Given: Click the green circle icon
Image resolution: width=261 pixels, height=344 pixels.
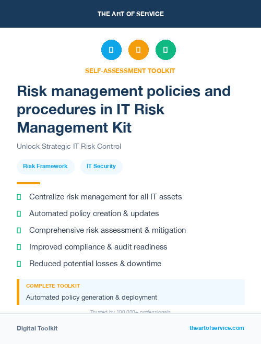Looking at the screenshot, I should (165, 50).
